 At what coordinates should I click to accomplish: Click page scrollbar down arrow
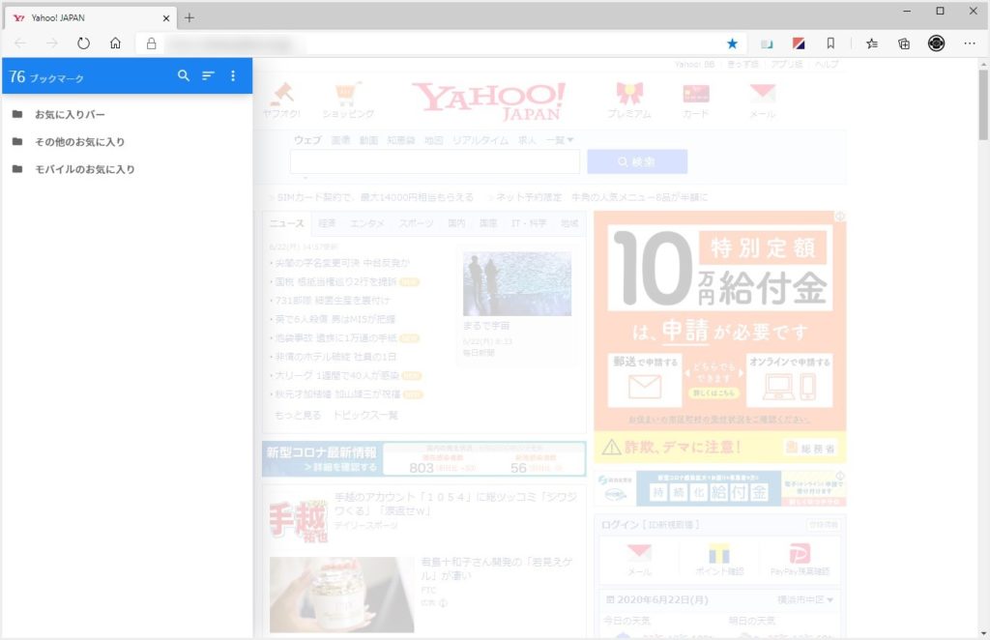[983, 633]
